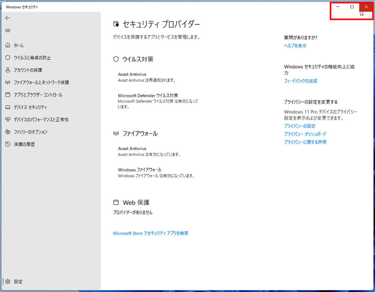This screenshot has width=375, height=292.
Task: Open the プライバシーの設定 link
Action: point(300,126)
